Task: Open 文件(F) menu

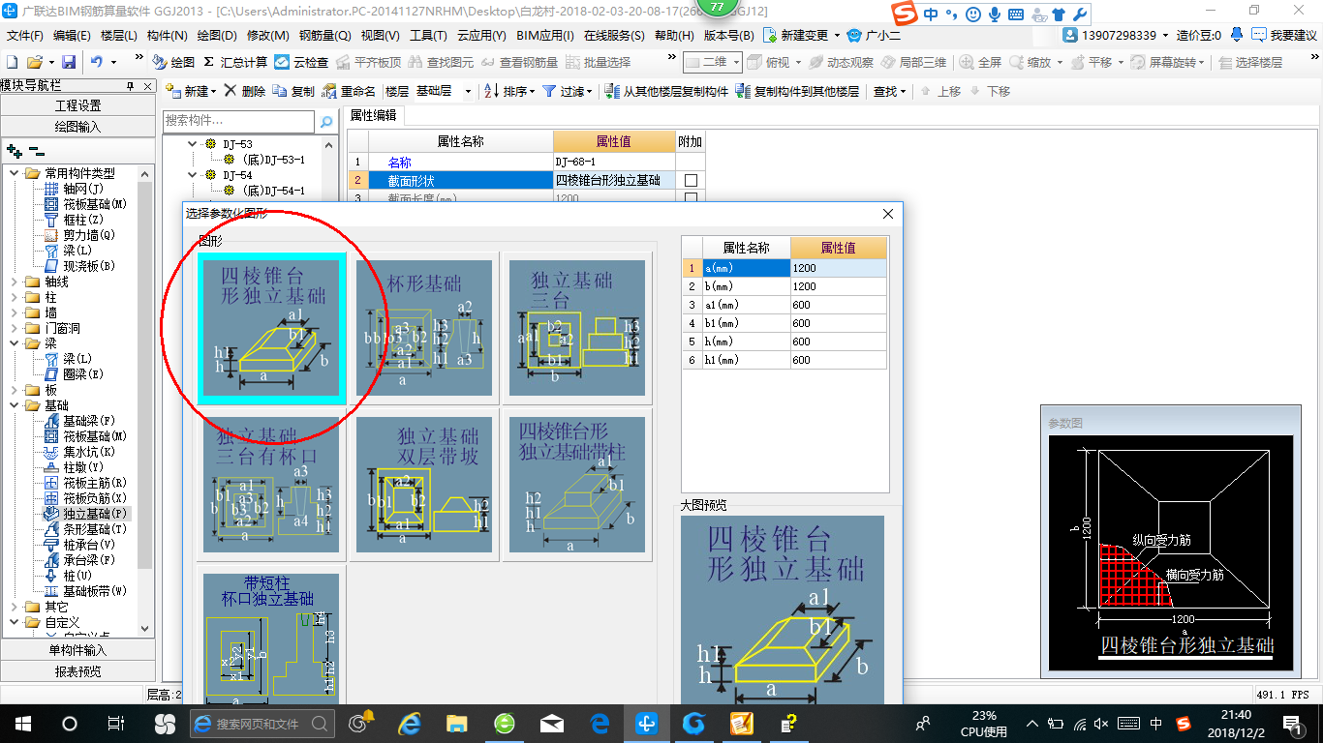Action: 25,36
